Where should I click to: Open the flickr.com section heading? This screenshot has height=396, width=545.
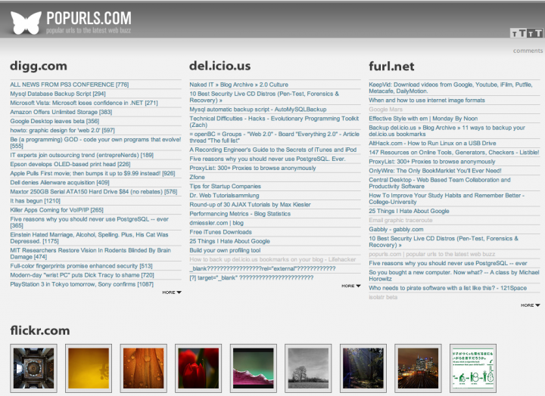pos(40,330)
